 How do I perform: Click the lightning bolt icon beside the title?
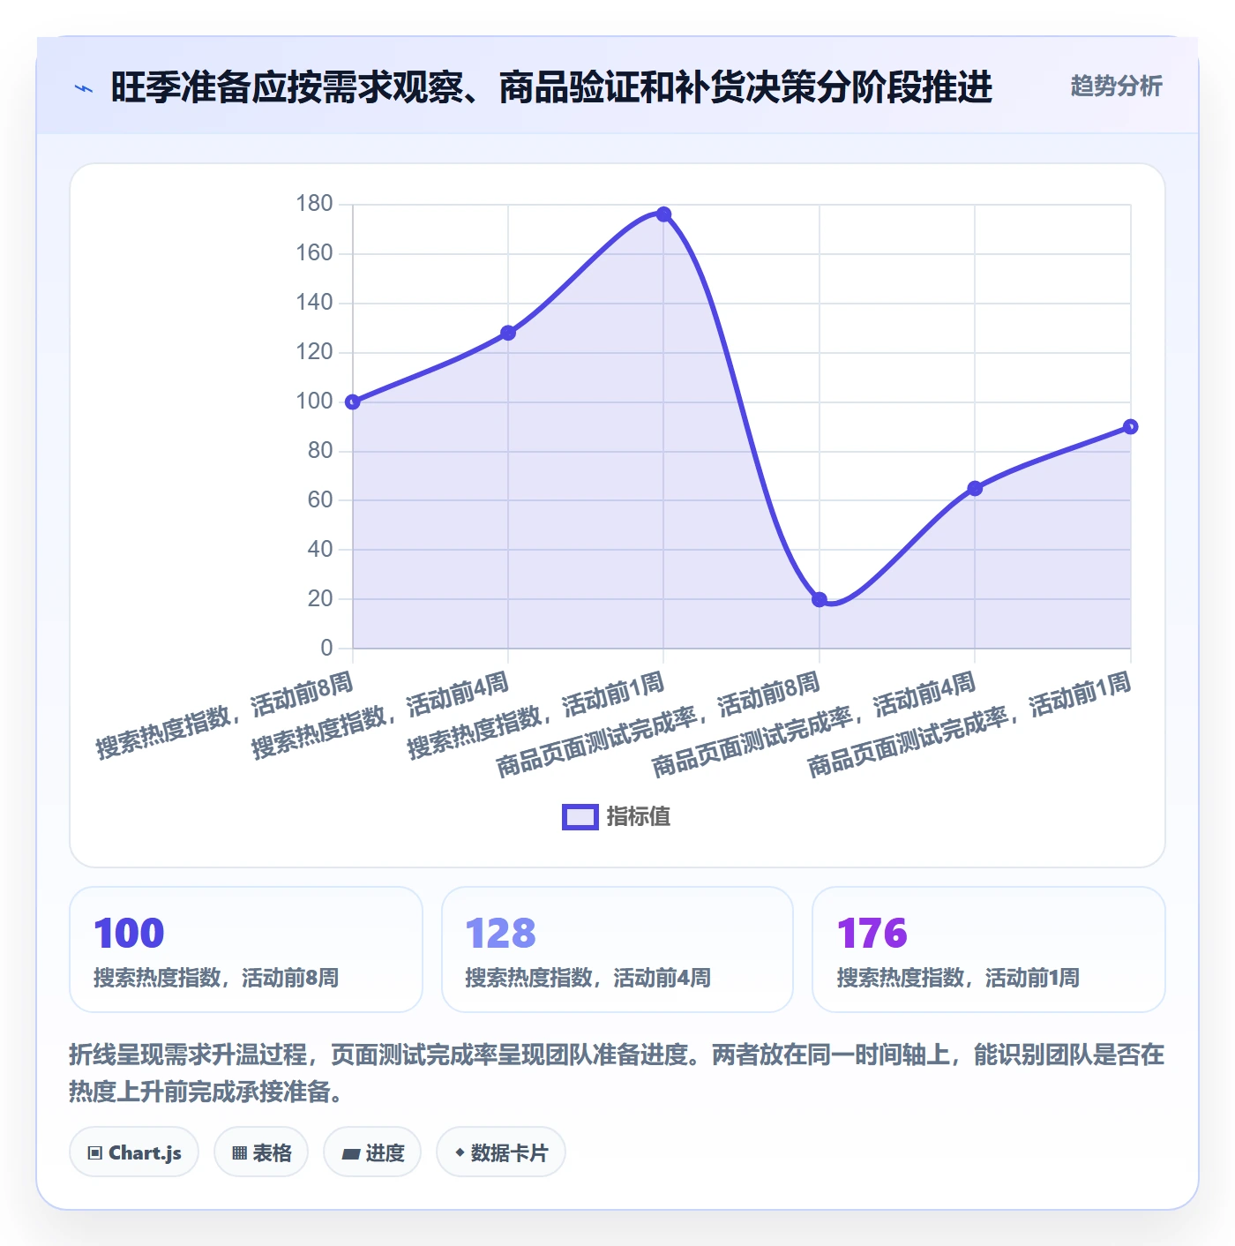pyautogui.click(x=84, y=88)
